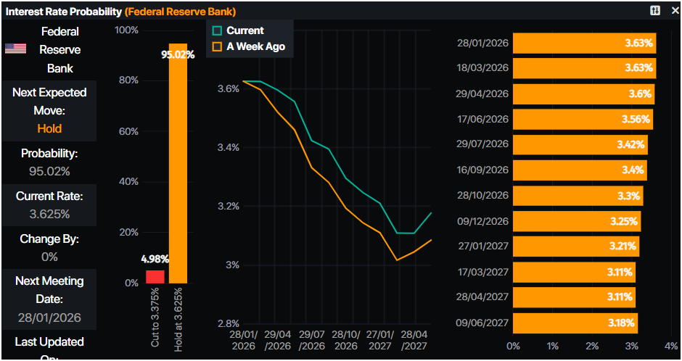Click the 18/03/2026 rate bar
The height and width of the screenshot is (361, 682).
584,69
